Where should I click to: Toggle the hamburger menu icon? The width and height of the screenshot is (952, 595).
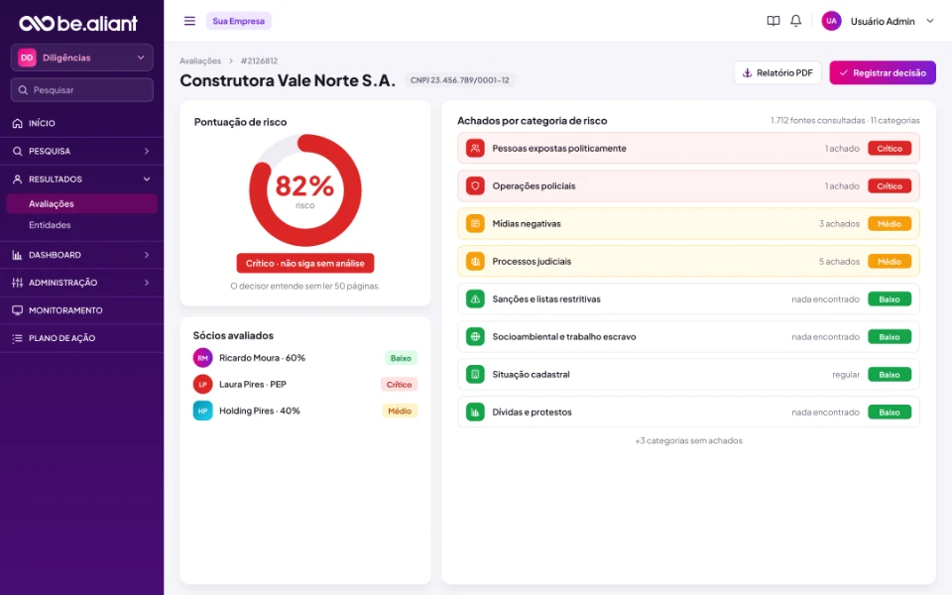[x=189, y=21]
